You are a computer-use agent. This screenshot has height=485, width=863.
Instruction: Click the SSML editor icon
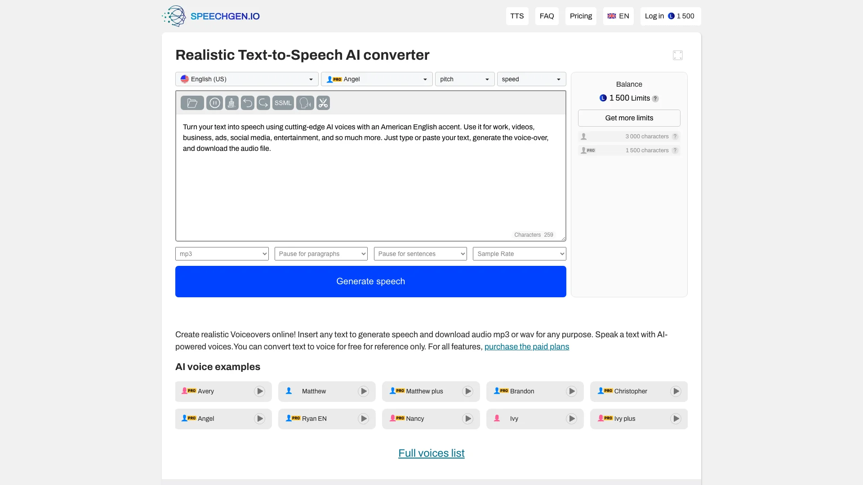point(283,102)
